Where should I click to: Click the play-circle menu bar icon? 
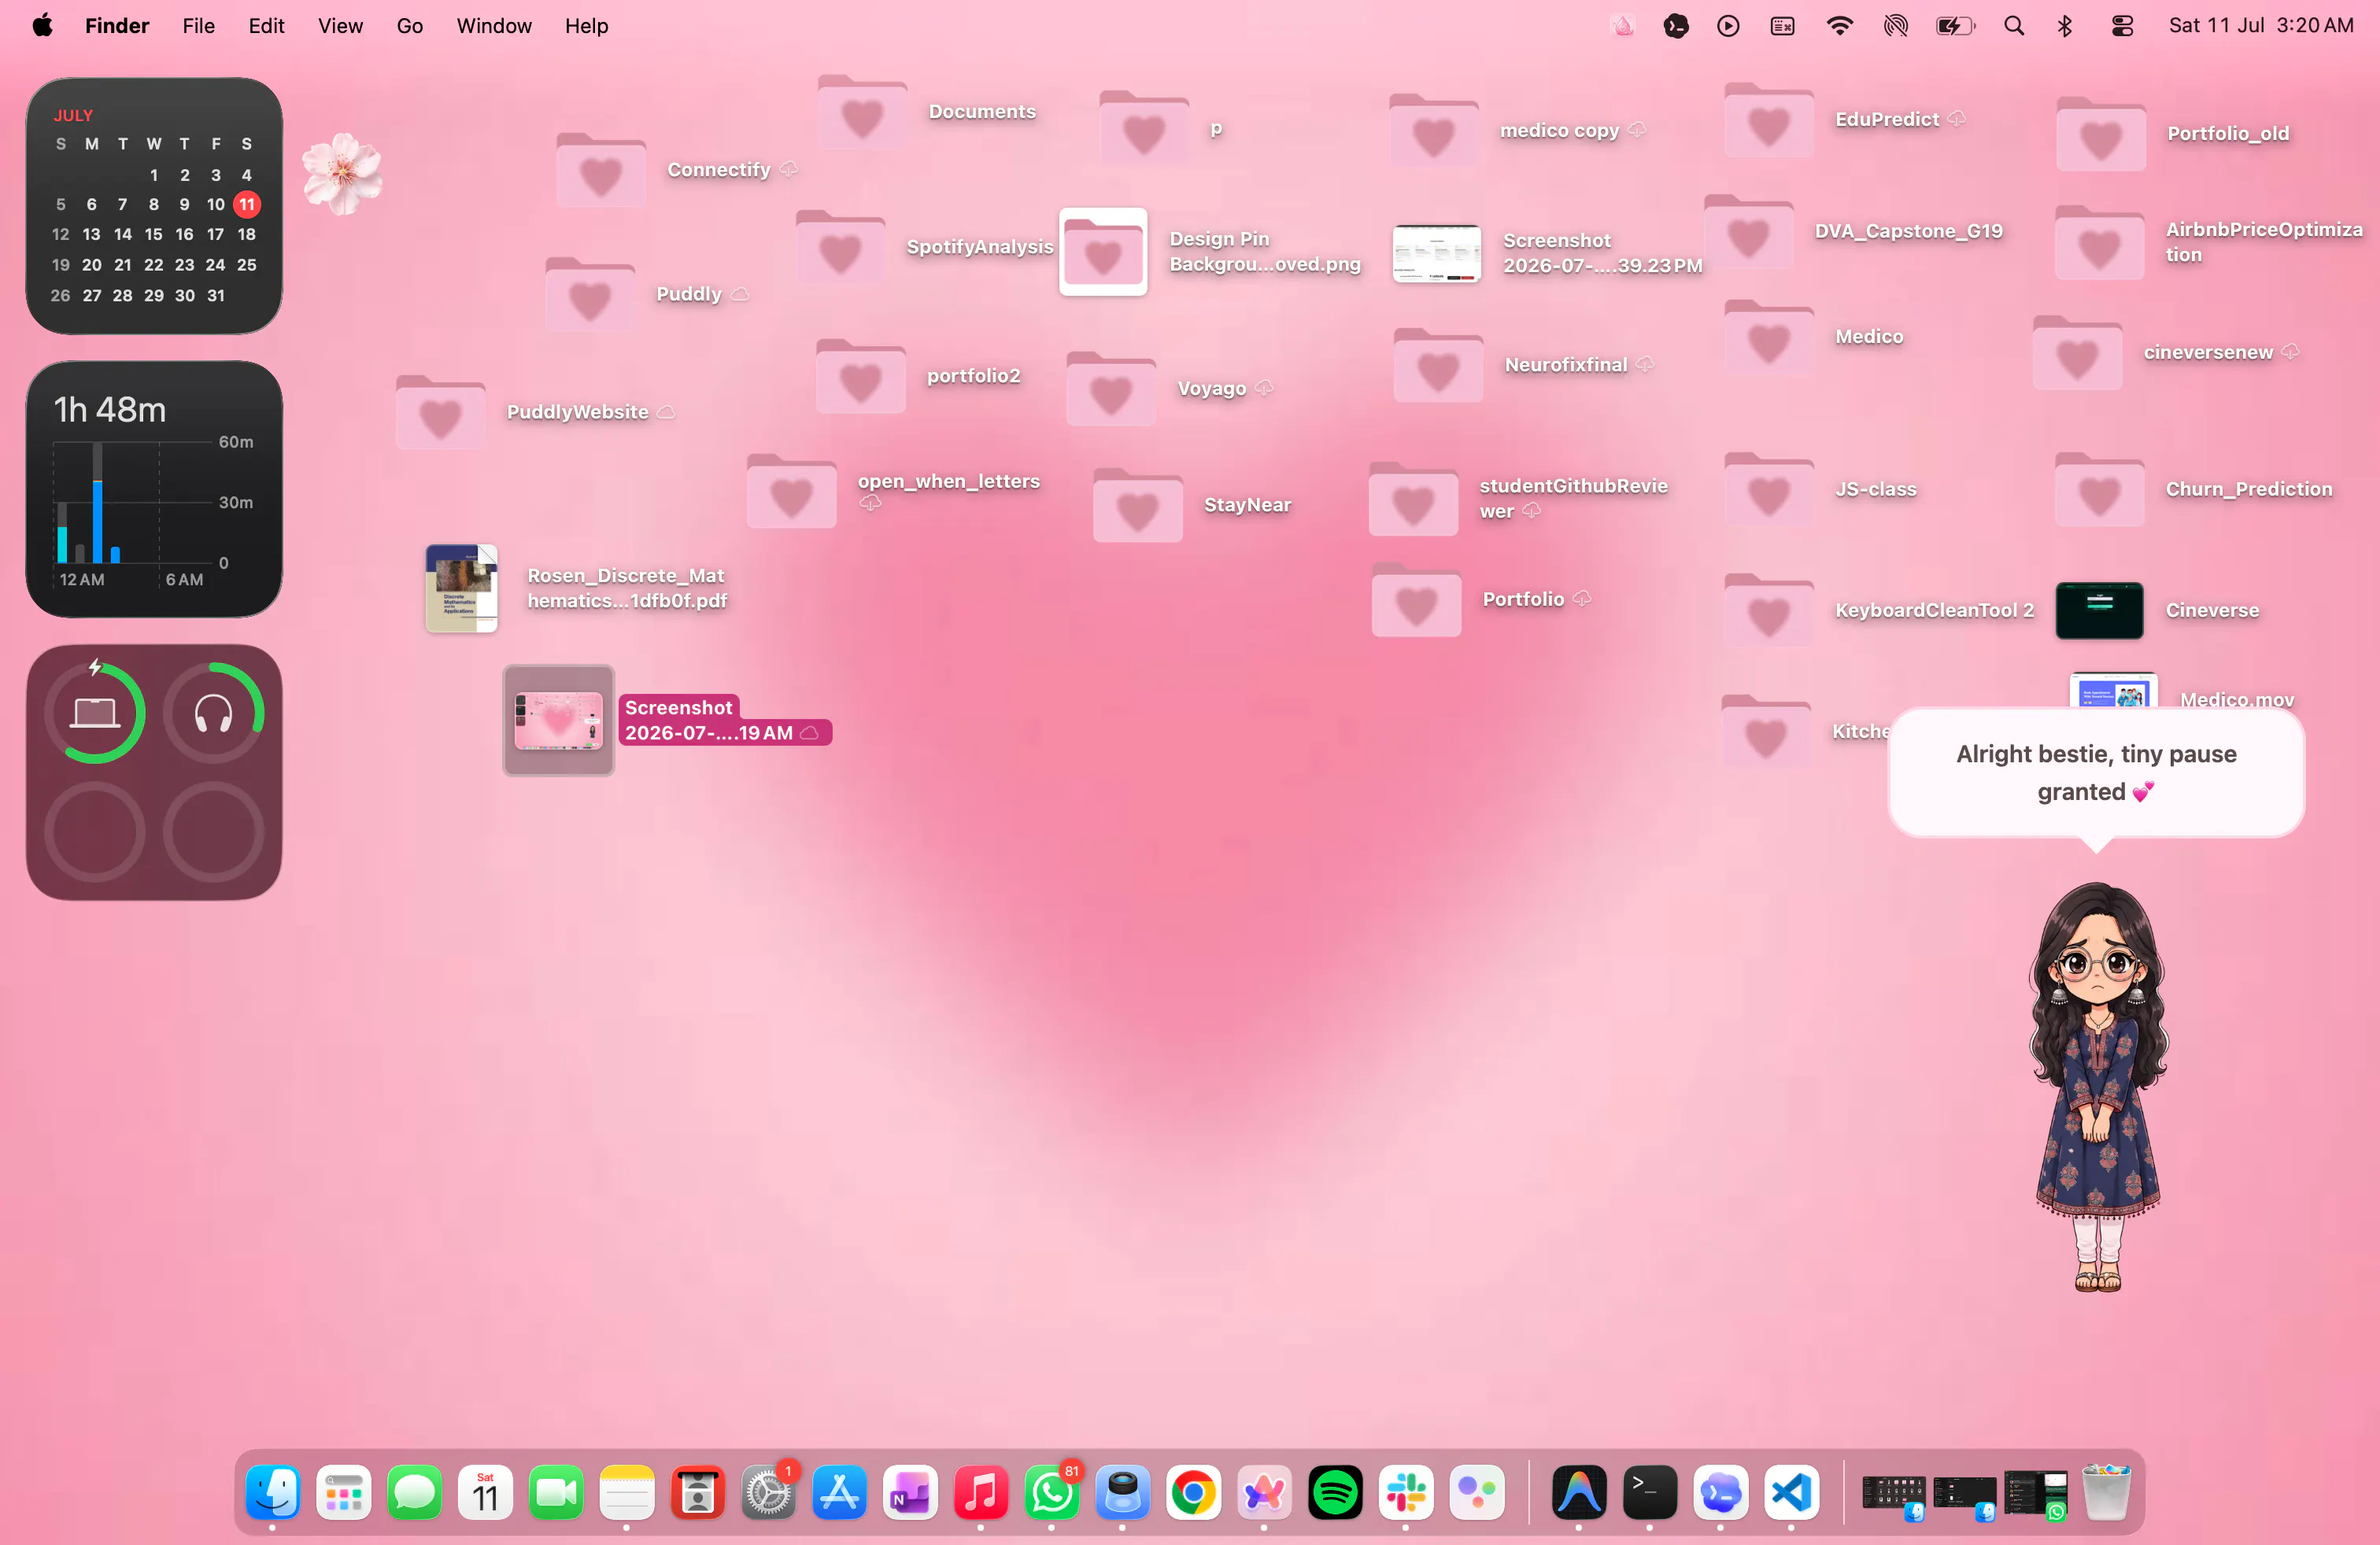point(1728,26)
